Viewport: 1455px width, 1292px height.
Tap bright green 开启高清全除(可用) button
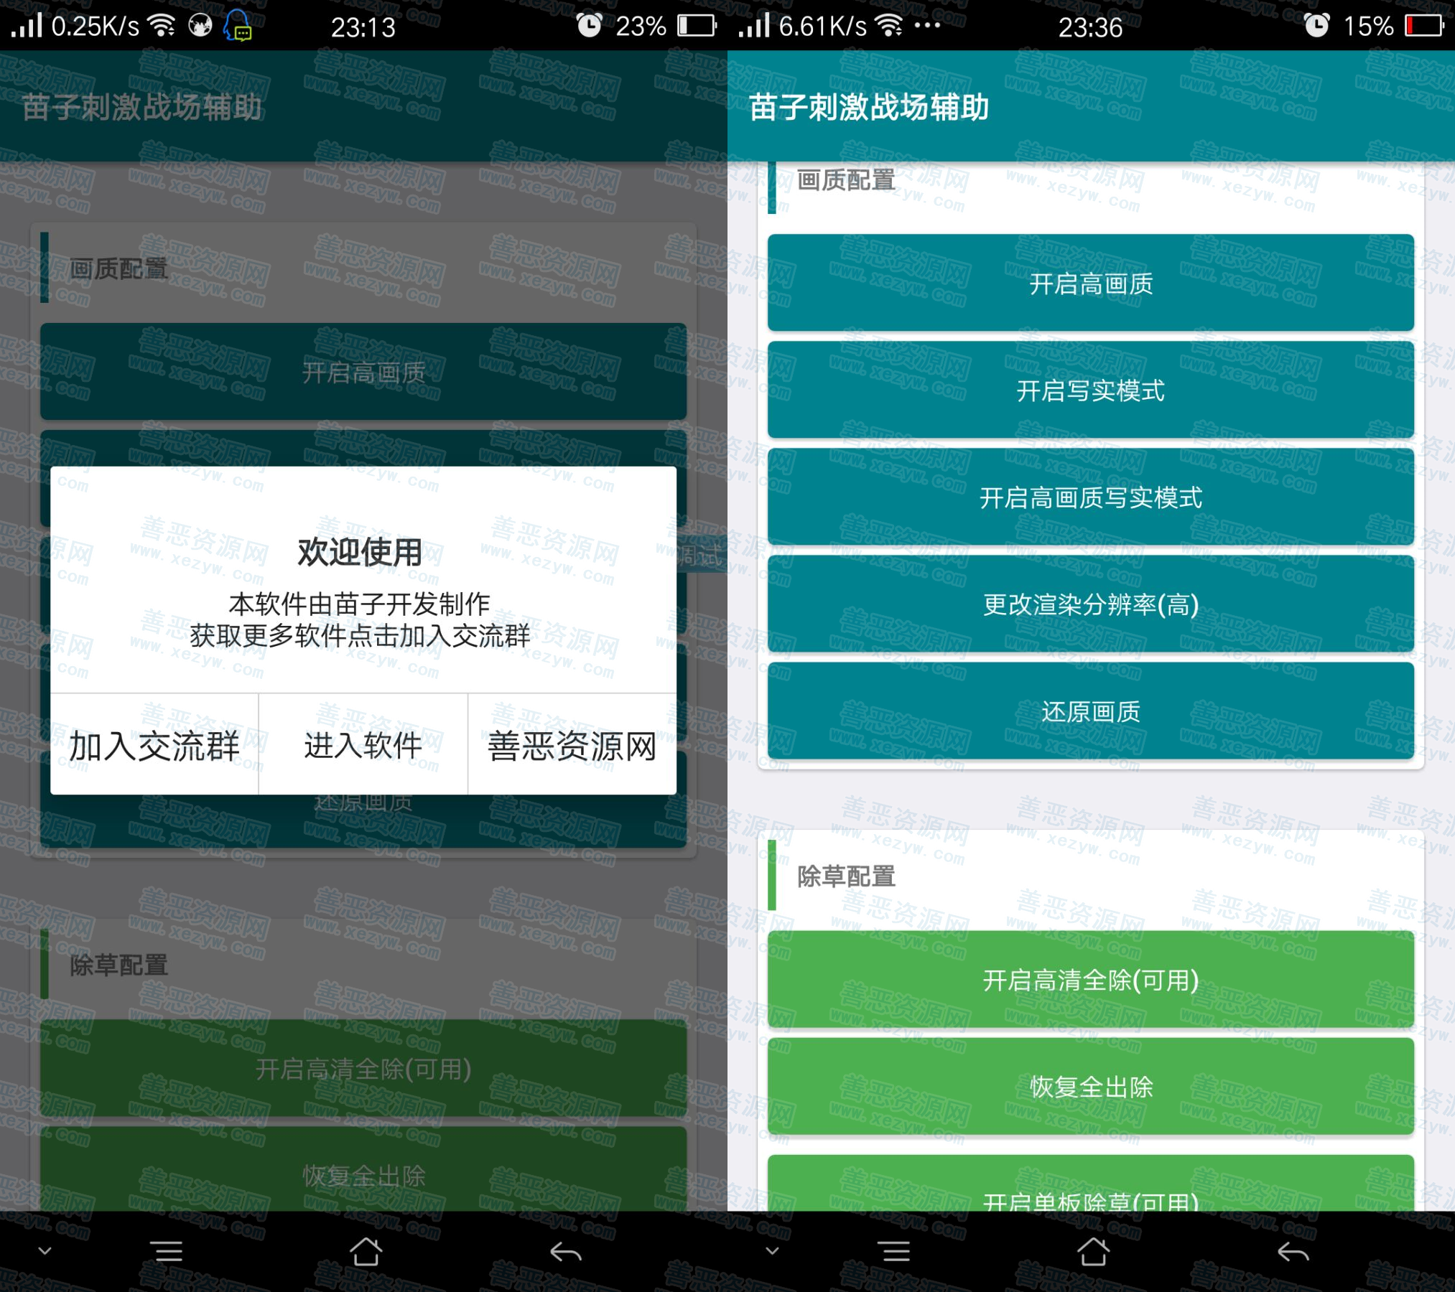[x=1090, y=980]
